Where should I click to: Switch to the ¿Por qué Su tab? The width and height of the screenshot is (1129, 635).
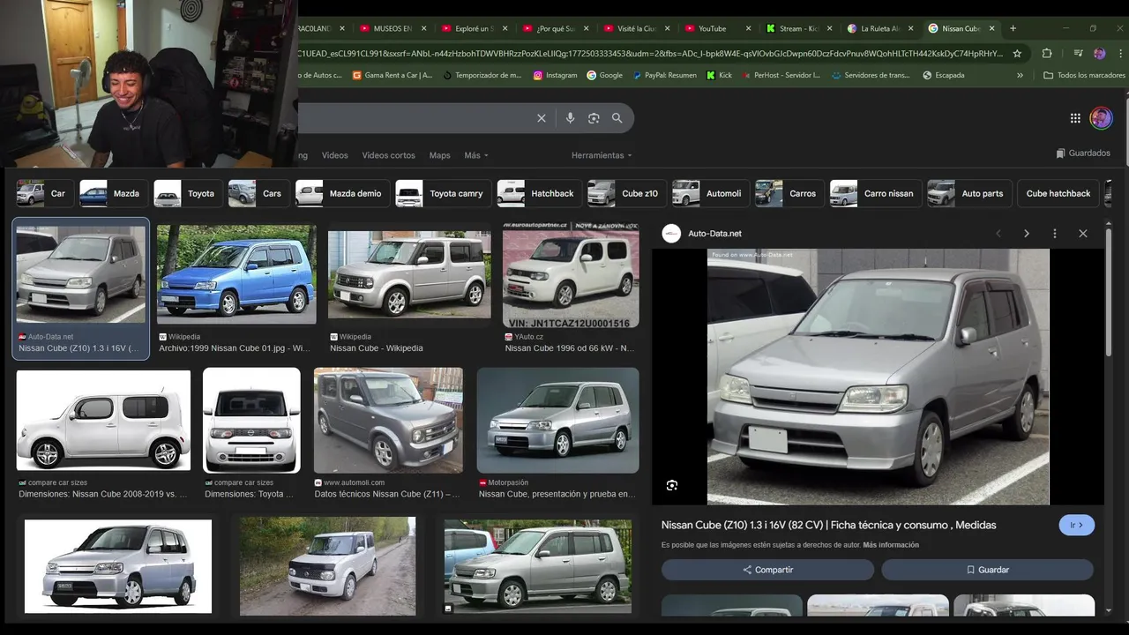point(555,28)
